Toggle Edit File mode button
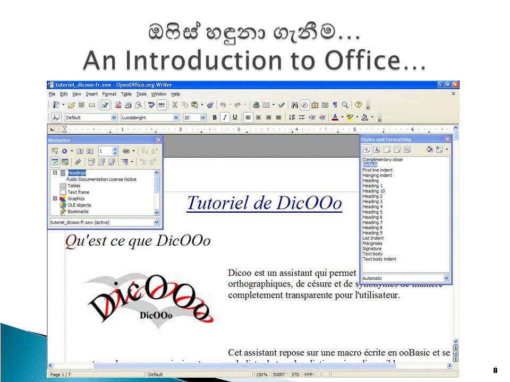 point(105,105)
